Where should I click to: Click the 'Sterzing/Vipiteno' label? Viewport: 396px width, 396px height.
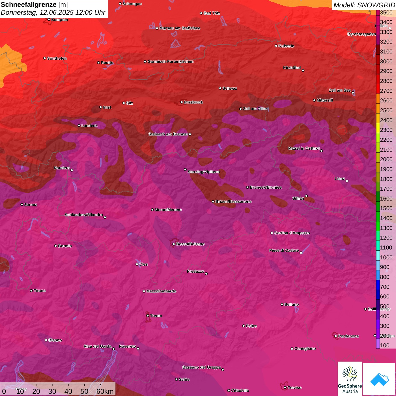pyautogui.click(x=204, y=172)
